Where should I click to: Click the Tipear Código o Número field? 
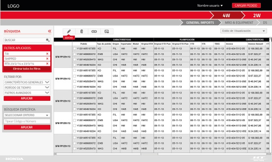point(27,121)
